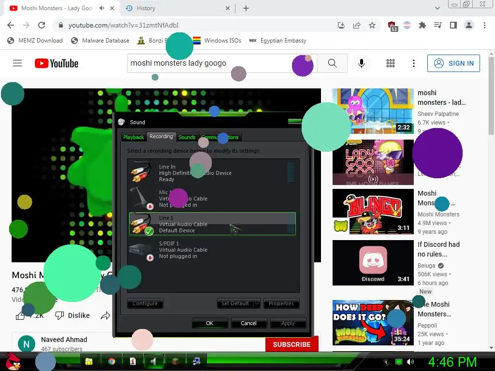Select the Moshi Monsters browser tab
The height and width of the screenshot is (371, 495).
(57, 8)
